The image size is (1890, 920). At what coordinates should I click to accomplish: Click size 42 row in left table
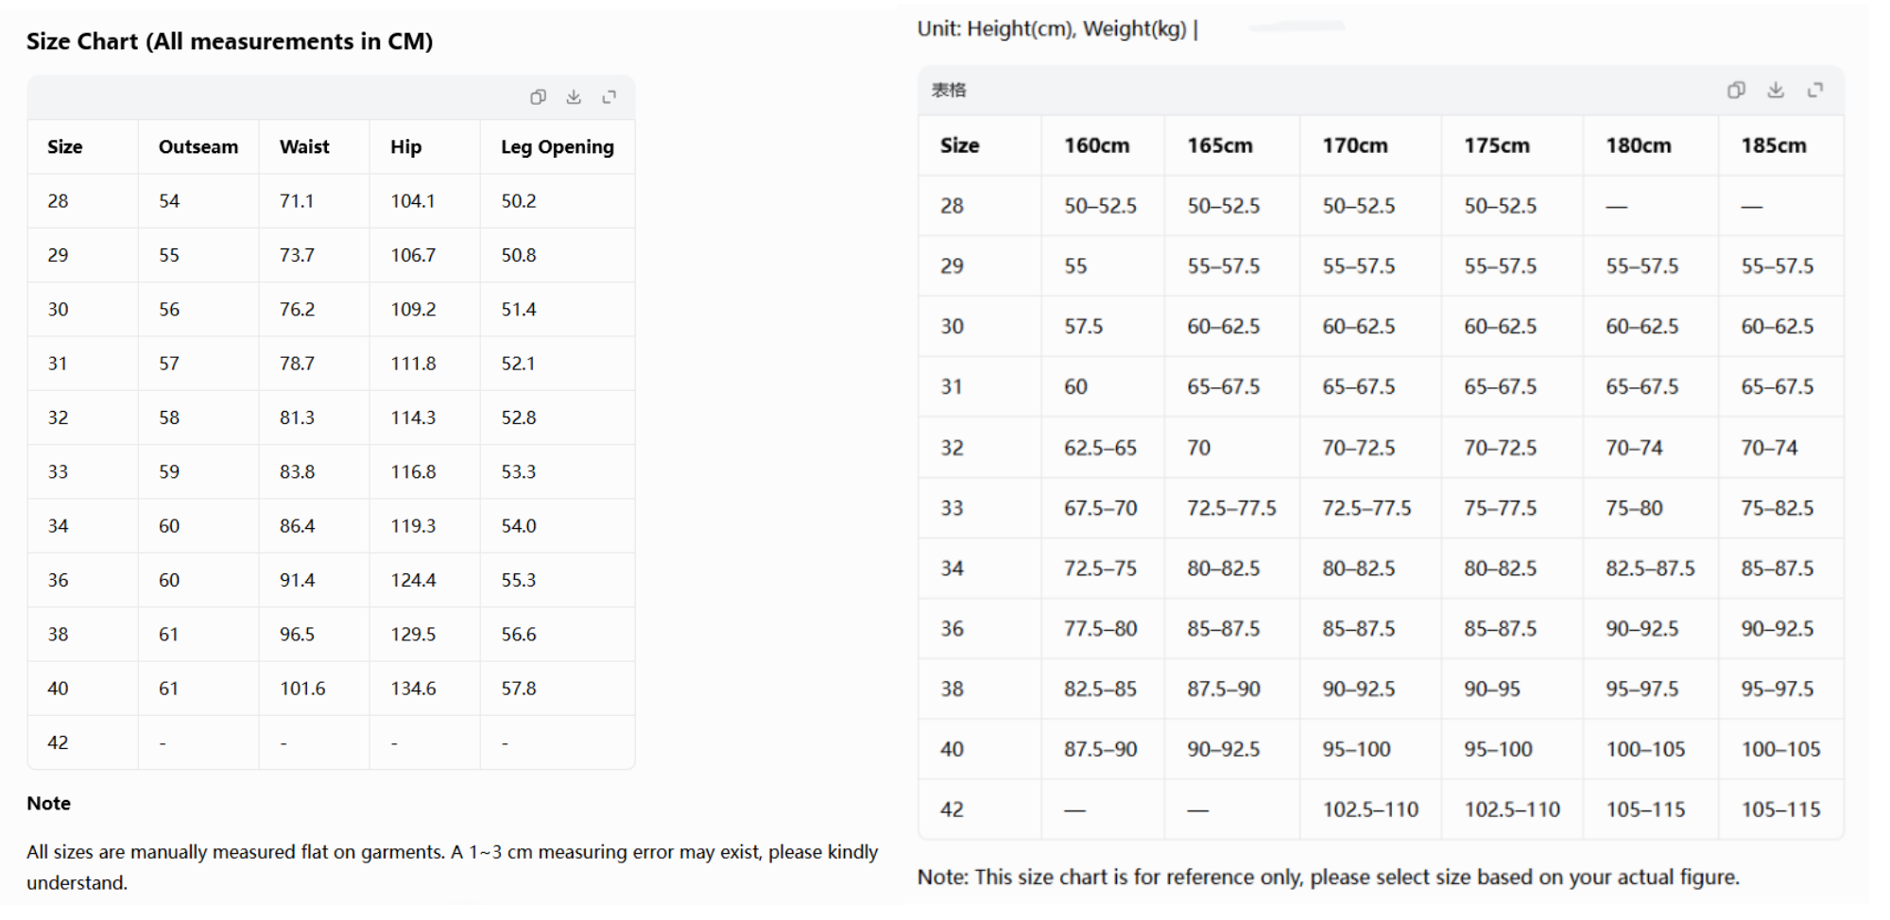332,742
